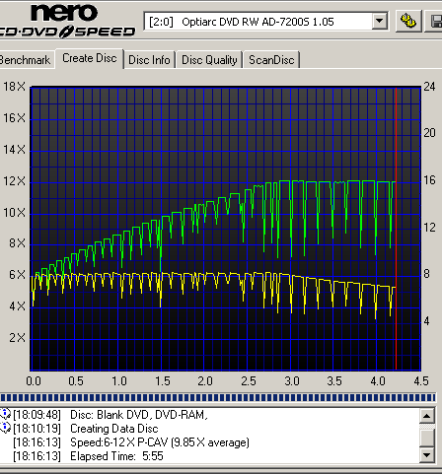The width and height of the screenshot is (442, 474).
Task: Click the blue segmented progress bar
Action: [218, 398]
